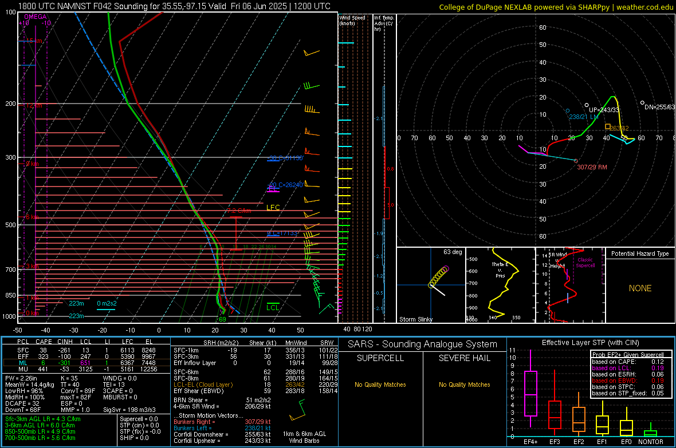
Task: Click the 15 km height label
Action: (34, 41)
